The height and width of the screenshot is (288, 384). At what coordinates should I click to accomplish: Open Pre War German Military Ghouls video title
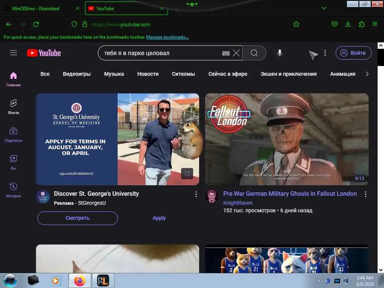click(290, 194)
